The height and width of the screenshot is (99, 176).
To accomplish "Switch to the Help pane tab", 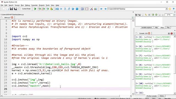I will pos(156,28).
